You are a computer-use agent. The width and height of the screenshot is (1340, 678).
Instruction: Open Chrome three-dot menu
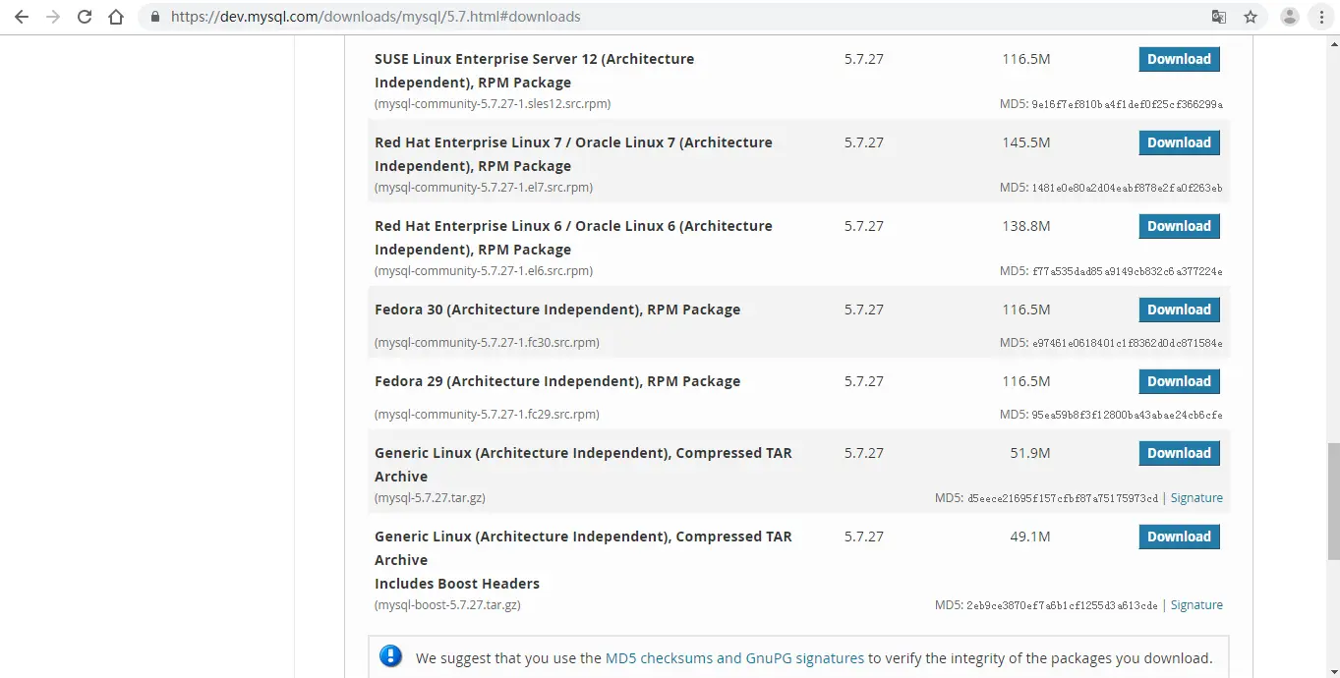point(1321,17)
